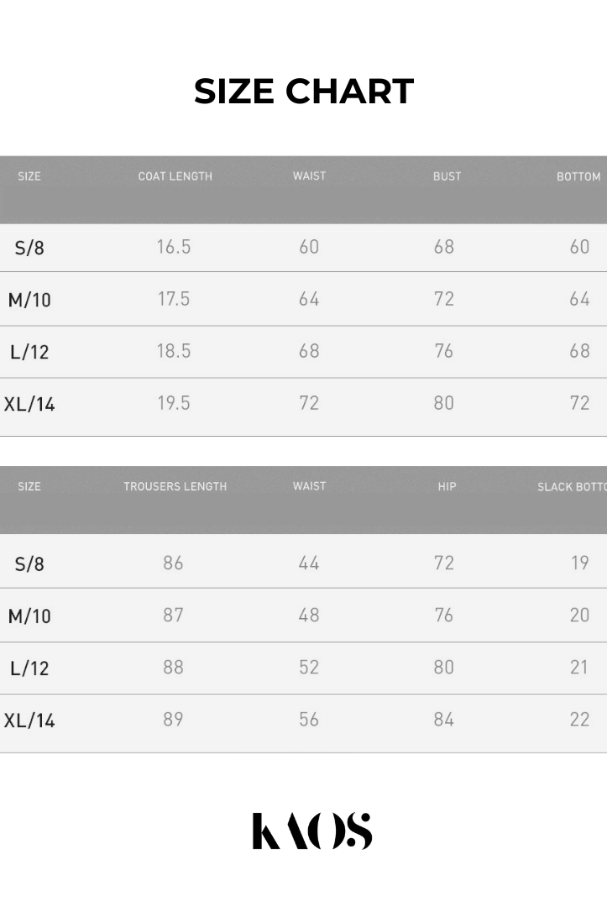The image size is (607, 907).
Task: Select the COAT LENGTH column header
Action: (175, 176)
